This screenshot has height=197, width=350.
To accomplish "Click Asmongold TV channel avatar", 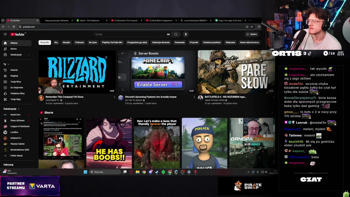I will tap(41, 98).
